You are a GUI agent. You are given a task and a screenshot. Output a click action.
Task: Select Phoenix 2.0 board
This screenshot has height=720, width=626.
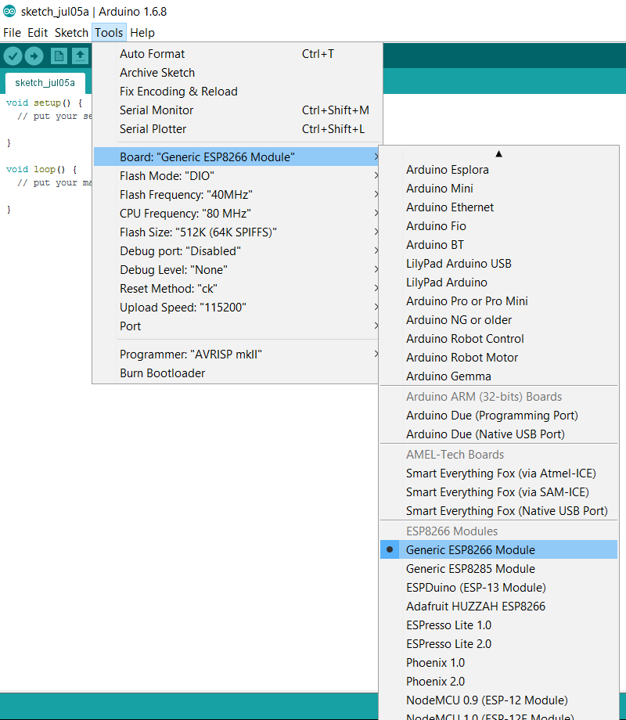498,682
